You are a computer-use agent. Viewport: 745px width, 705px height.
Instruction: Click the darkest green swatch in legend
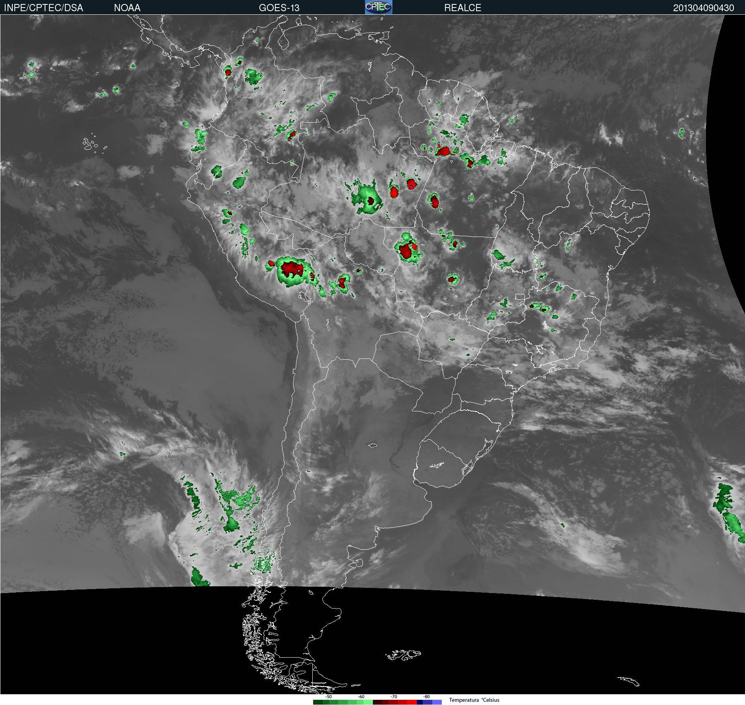coord(318,702)
